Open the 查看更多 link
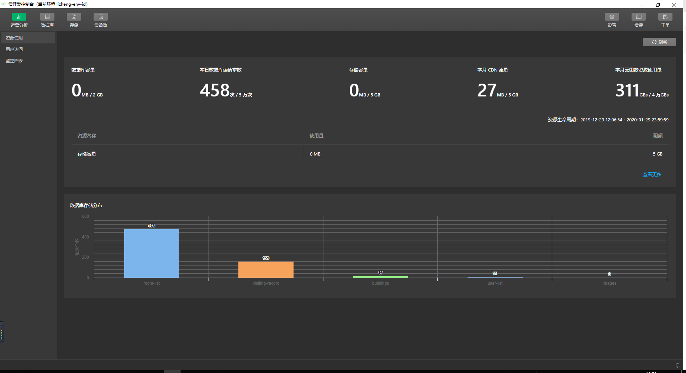 tap(652, 174)
